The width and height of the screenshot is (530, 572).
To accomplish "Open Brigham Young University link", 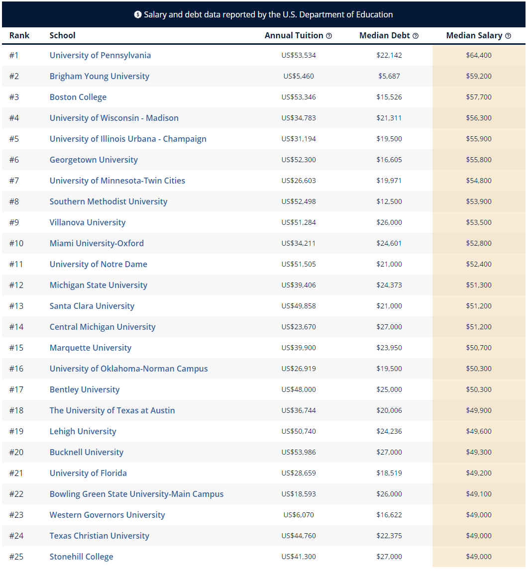I will point(100,76).
